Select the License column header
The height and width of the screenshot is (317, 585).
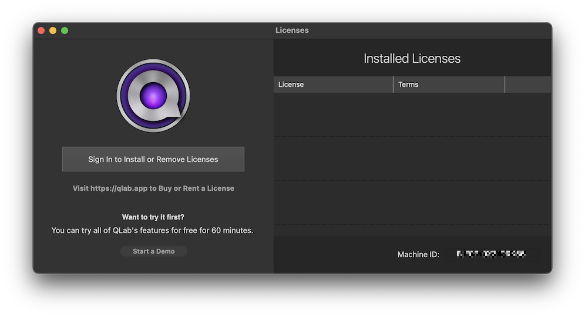point(332,85)
